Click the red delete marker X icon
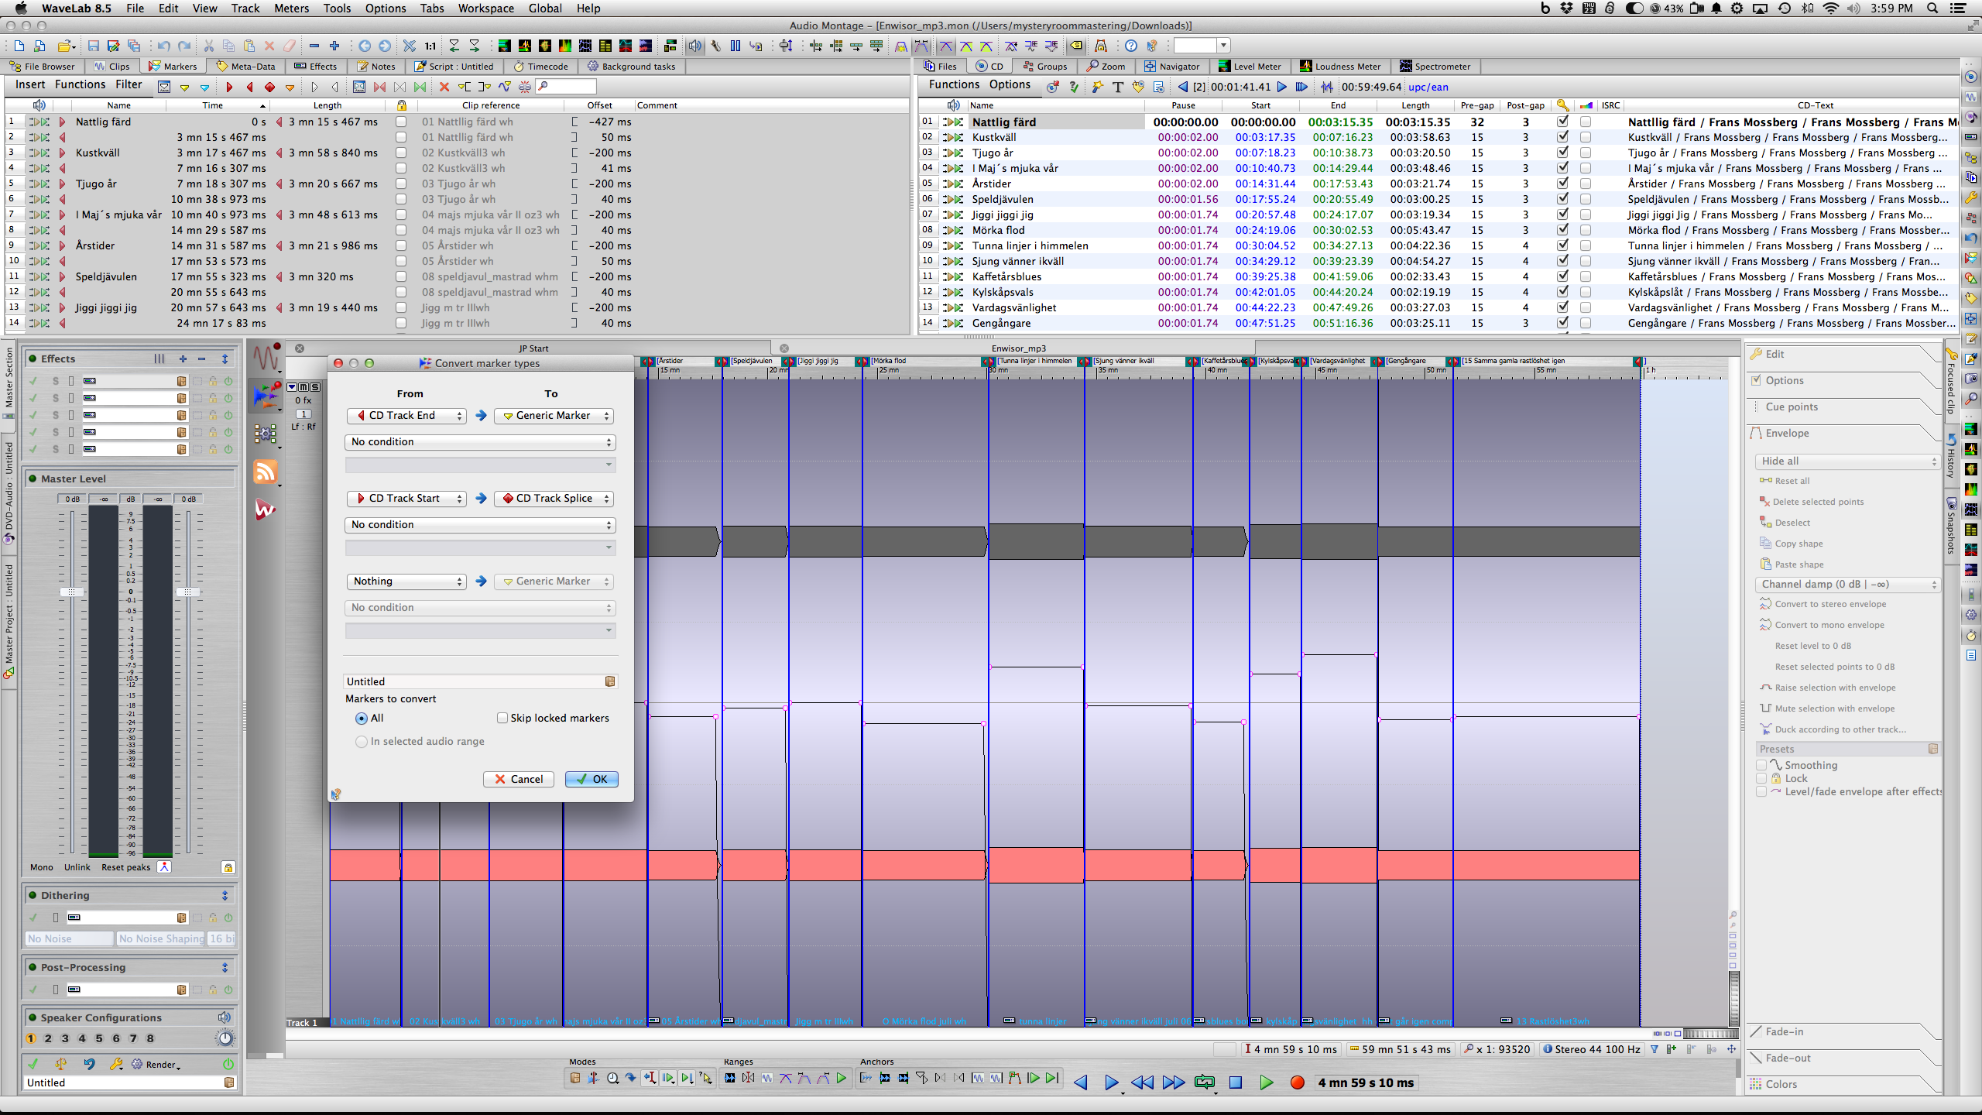 click(444, 87)
